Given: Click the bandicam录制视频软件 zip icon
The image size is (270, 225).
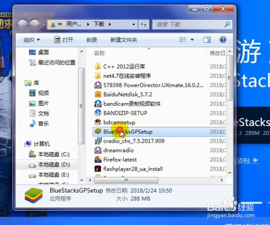Looking at the screenshot, I should (x=98, y=104).
